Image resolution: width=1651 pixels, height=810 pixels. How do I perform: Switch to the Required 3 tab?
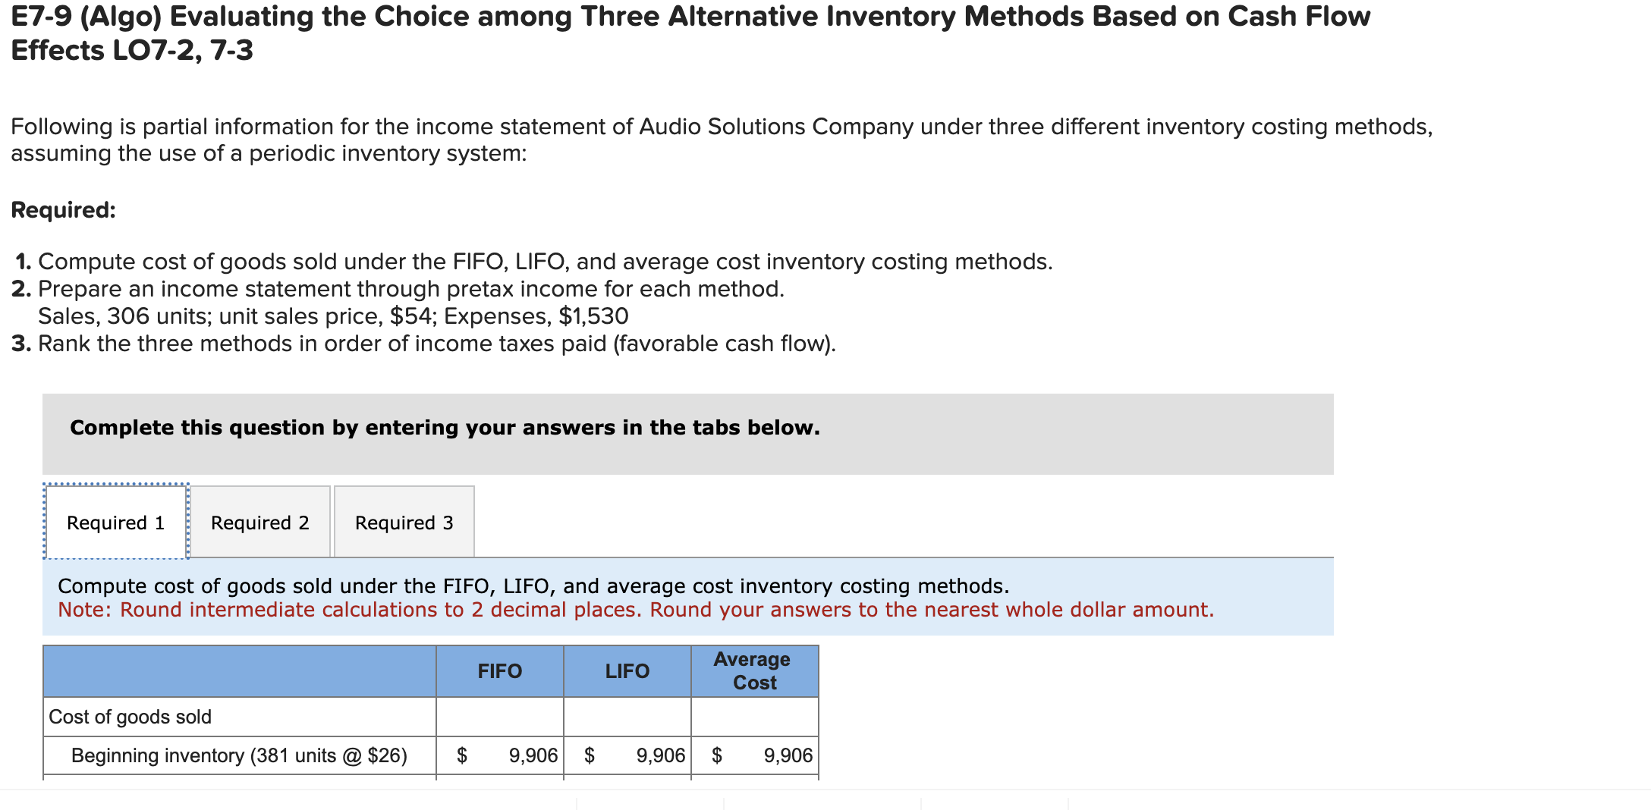(404, 523)
